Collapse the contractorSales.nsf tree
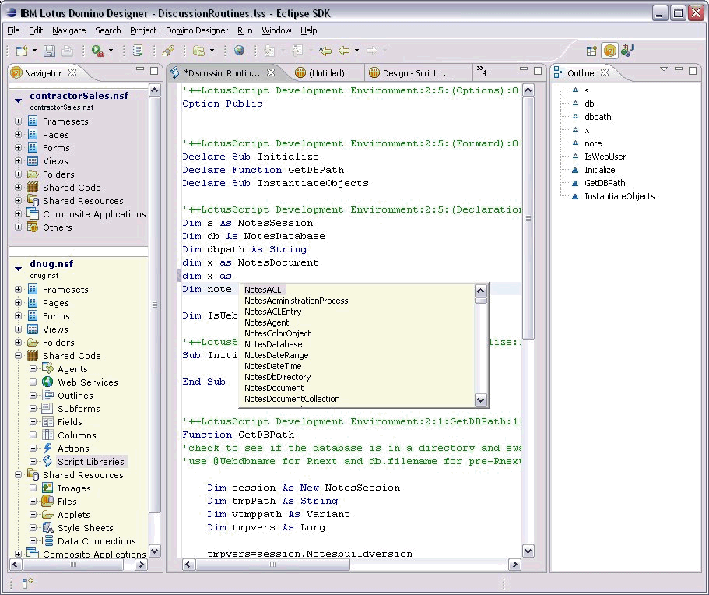This screenshot has height=595, width=709. [18, 100]
